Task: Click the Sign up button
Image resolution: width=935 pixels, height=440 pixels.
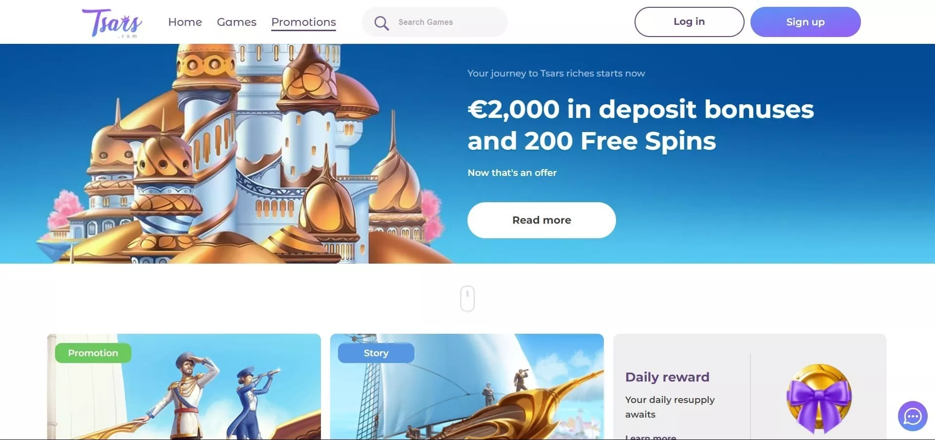Action: [805, 22]
